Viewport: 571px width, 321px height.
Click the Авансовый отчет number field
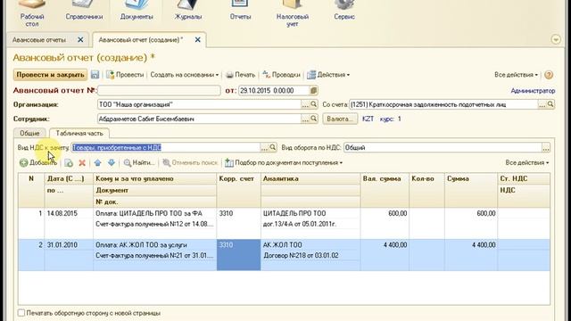tap(159, 90)
